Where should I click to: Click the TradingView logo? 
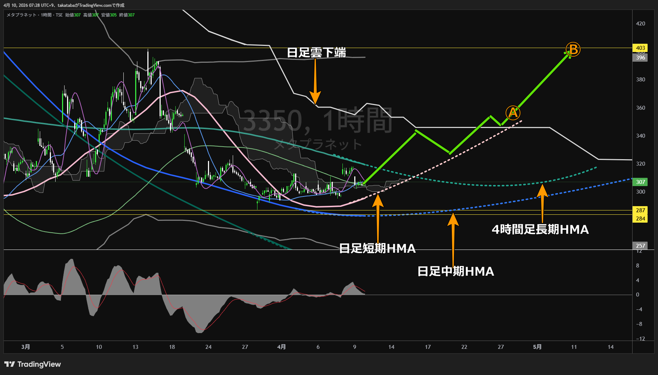click(33, 364)
